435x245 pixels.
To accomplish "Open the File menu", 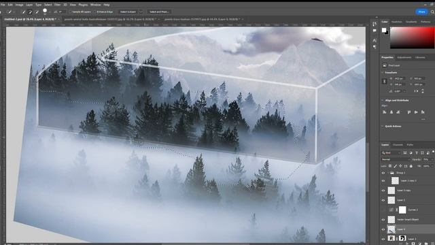I will pos(3,5).
